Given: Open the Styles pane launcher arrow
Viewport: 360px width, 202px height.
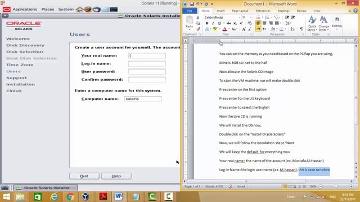Looking at the screenshot, I should tap(328, 34).
